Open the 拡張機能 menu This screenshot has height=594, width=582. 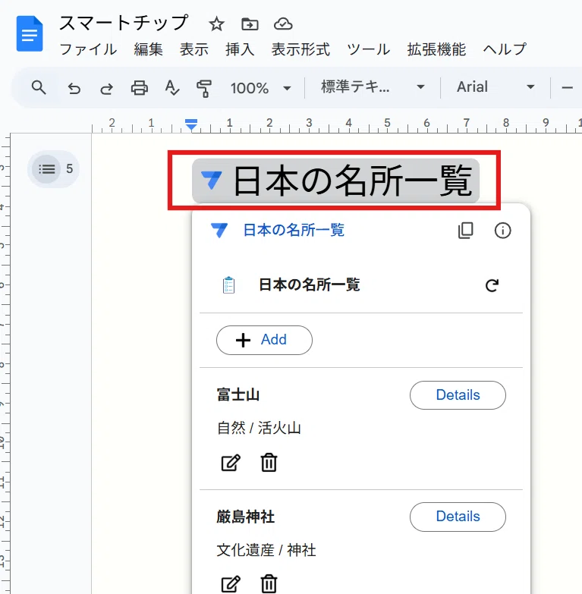(x=436, y=49)
